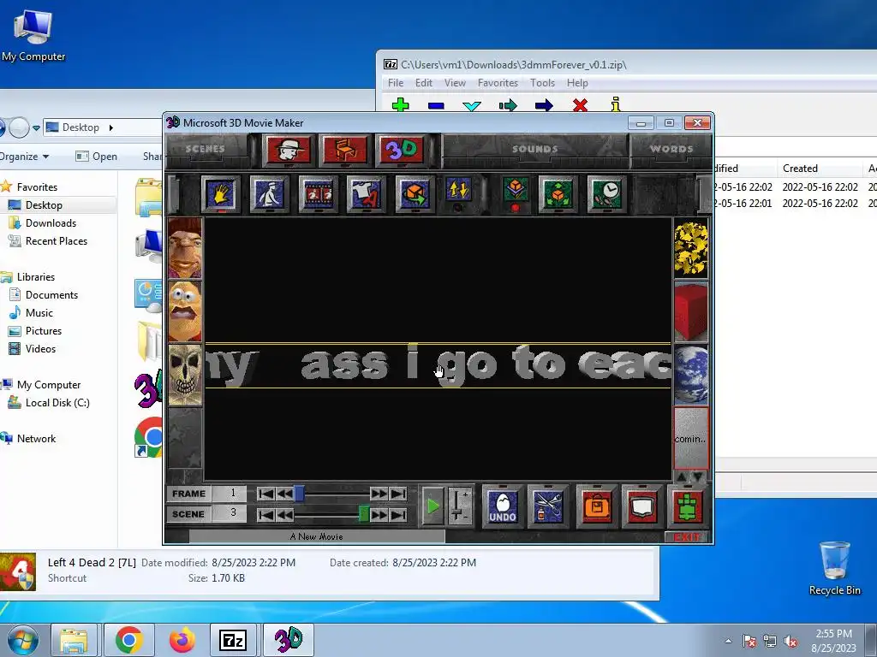This screenshot has width=877, height=657.
Task: Click the Undo egg button
Action: click(502, 506)
